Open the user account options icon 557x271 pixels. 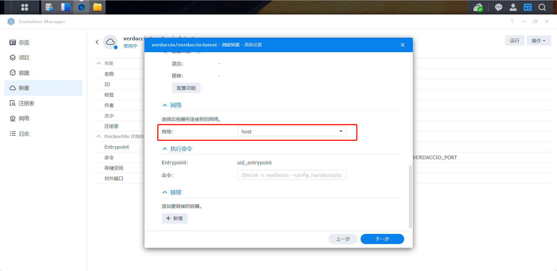pos(513,7)
